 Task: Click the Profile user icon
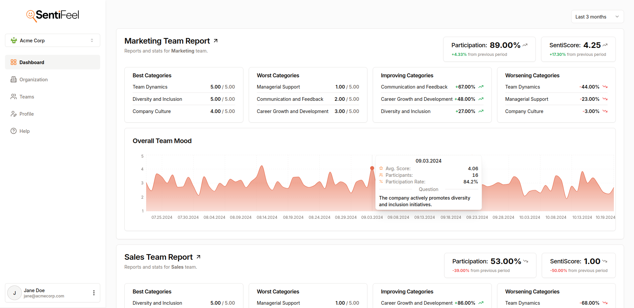point(14,114)
